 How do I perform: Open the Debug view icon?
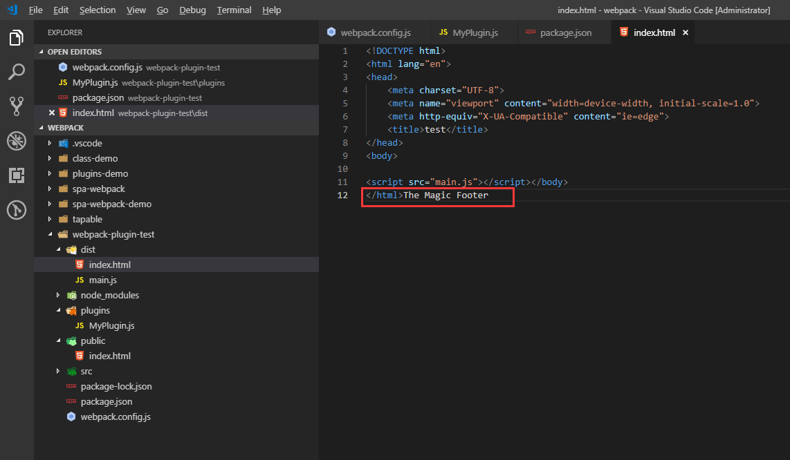(x=17, y=141)
